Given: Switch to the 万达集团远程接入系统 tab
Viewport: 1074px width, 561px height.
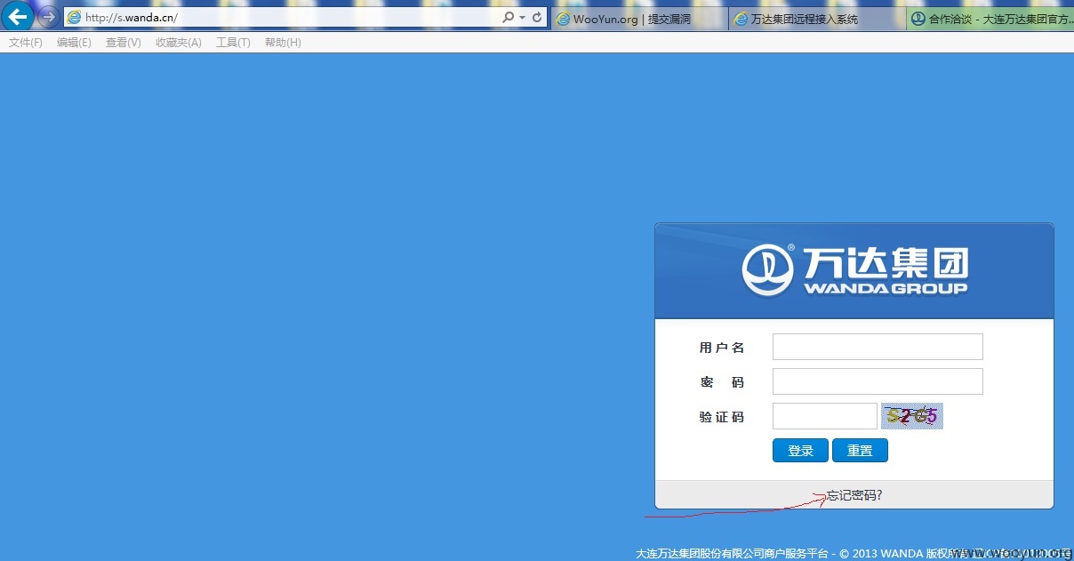Looking at the screenshot, I should pos(817,19).
